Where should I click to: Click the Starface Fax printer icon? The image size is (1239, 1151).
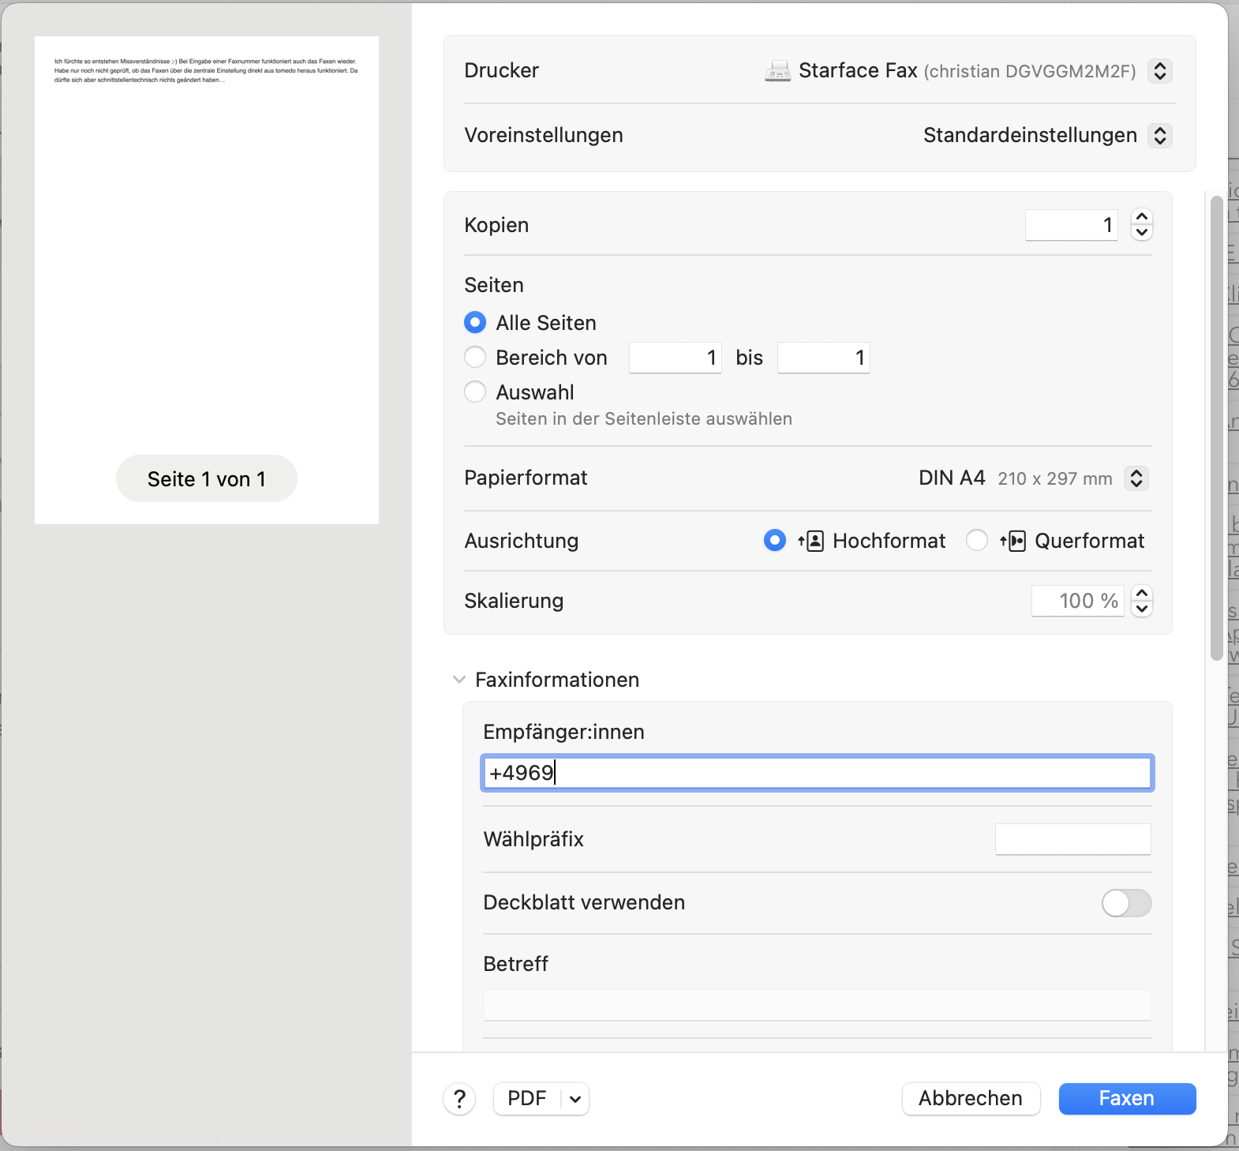pyautogui.click(x=777, y=71)
